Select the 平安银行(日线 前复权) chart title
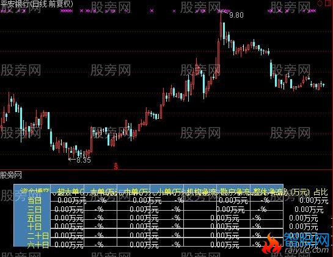This screenshot has height=257, width=333. [37, 4]
